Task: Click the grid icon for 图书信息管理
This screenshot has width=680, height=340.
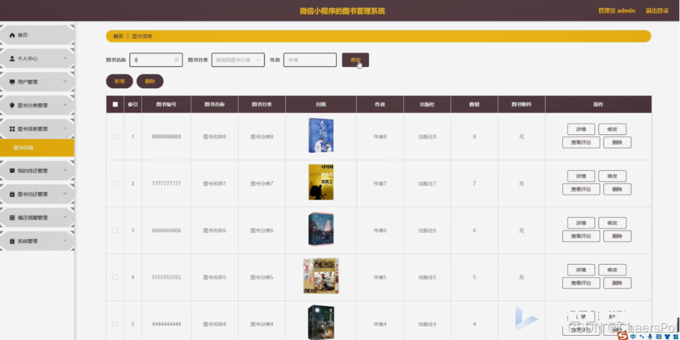Action: [12, 129]
